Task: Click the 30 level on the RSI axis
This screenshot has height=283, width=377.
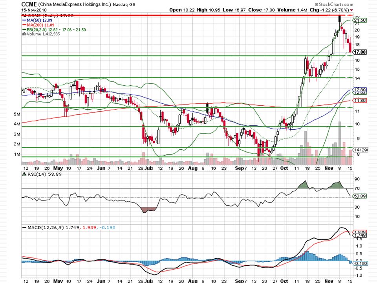Action: [x=357, y=207]
